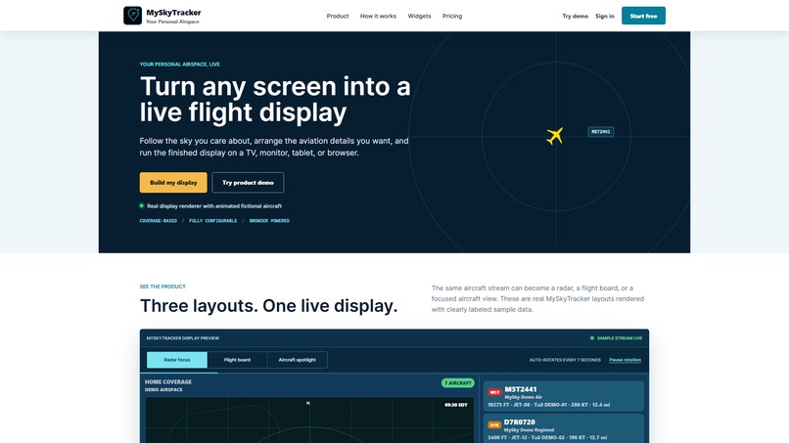Click "AUTO-ROTATES EVERY 7 SECONDS" text
Image resolution: width=789 pixels, height=443 pixels.
tap(565, 360)
